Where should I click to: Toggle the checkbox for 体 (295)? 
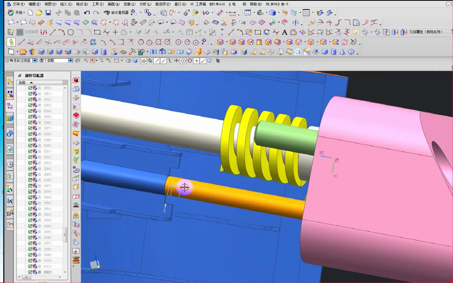tap(30, 175)
